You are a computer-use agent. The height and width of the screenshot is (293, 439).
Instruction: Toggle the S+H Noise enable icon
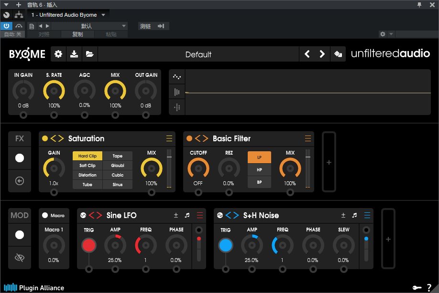[220, 215]
